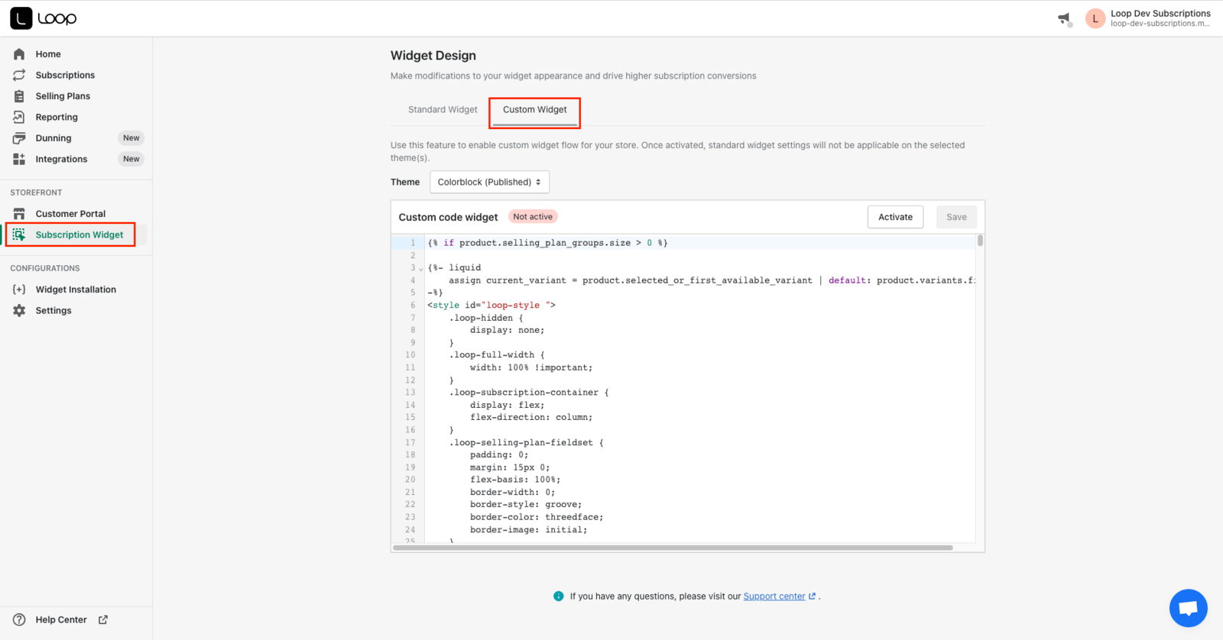This screenshot has width=1223, height=640.
Task: Click the '.loop-subscription-container {' code line
Action: pos(529,393)
